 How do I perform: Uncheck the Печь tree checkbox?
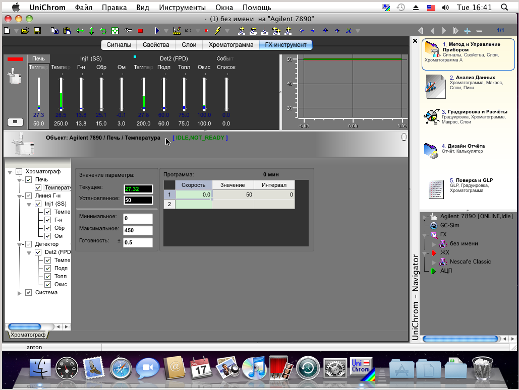(x=29, y=179)
